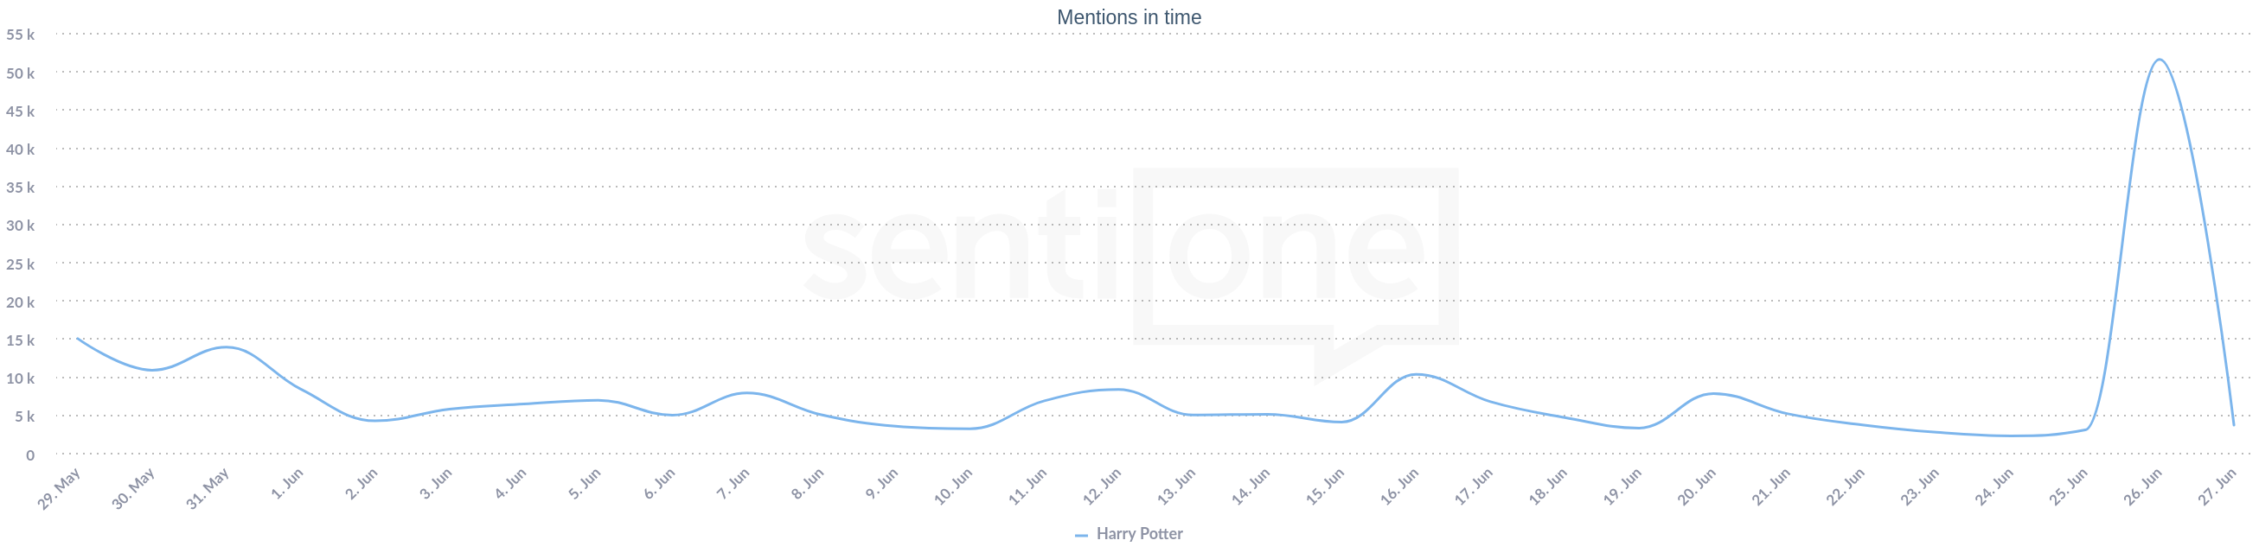Select the 29. May date label

point(59,489)
